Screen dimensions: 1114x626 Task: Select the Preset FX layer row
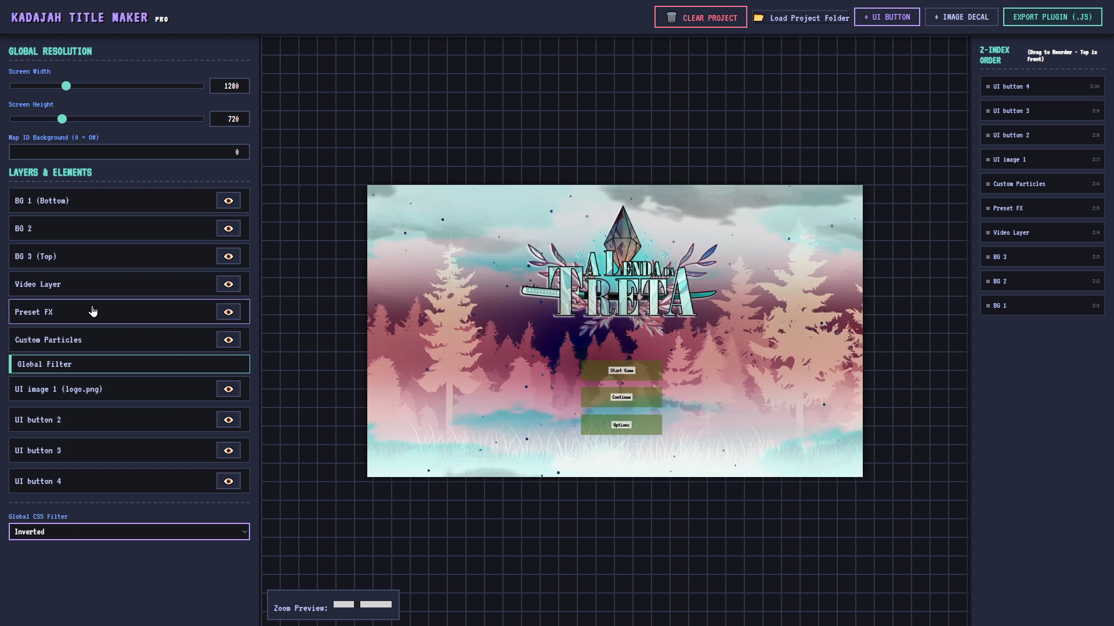coord(129,312)
